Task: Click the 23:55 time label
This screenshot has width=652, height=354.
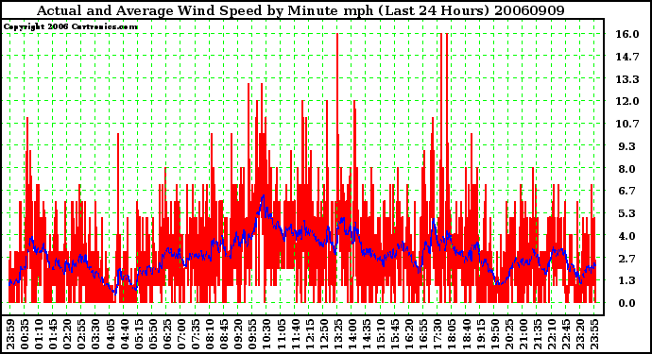Action: pyautogui.click(x=594, y=334)
